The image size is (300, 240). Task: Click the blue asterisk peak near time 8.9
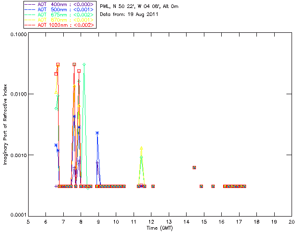97,133
